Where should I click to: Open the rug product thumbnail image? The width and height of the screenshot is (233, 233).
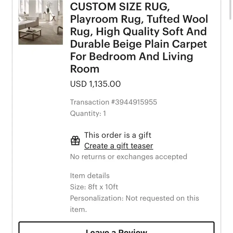click(x=40, y=22)
